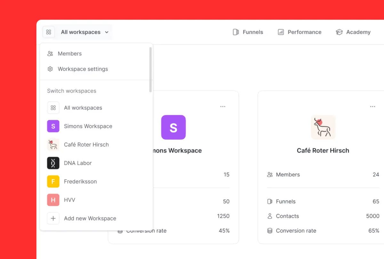The height and width of the screenshot is (259, 384).
Task: Click the chevron next to All workspaces
Action: [x=107, y=32]
